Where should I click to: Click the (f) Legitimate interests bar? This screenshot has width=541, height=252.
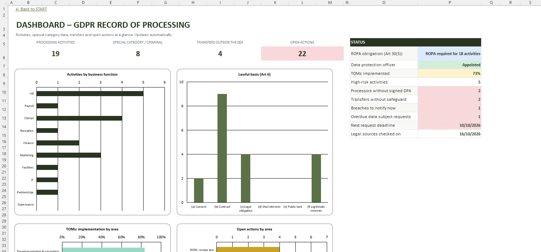316,178
